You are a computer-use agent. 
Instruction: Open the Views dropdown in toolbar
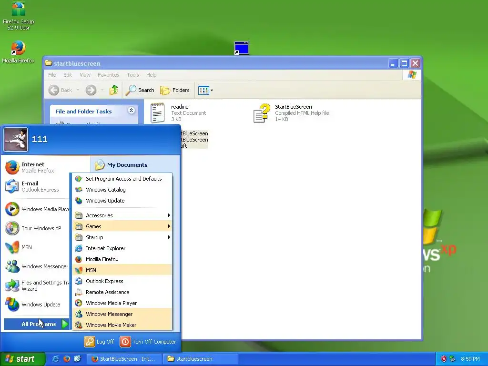pyautogui.click(x=205, y=90)
